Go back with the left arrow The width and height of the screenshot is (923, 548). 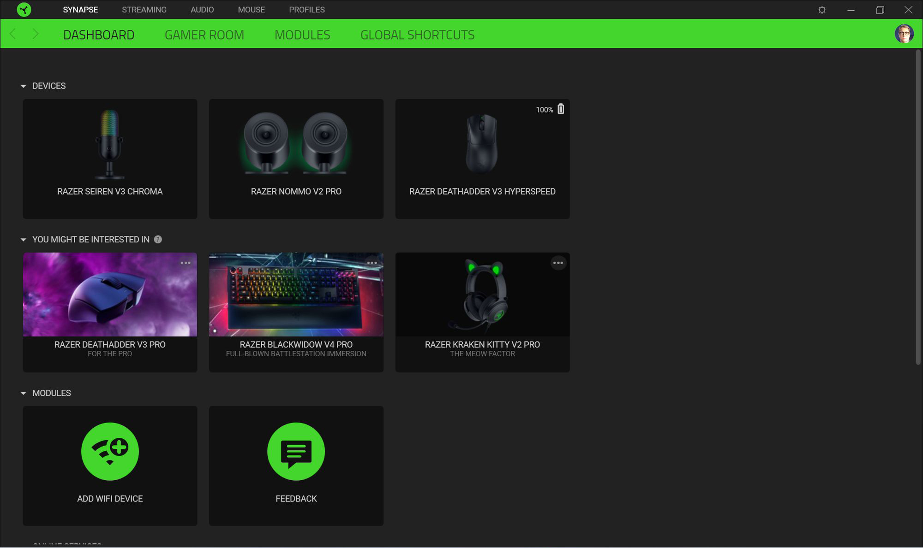pos(13,34)
